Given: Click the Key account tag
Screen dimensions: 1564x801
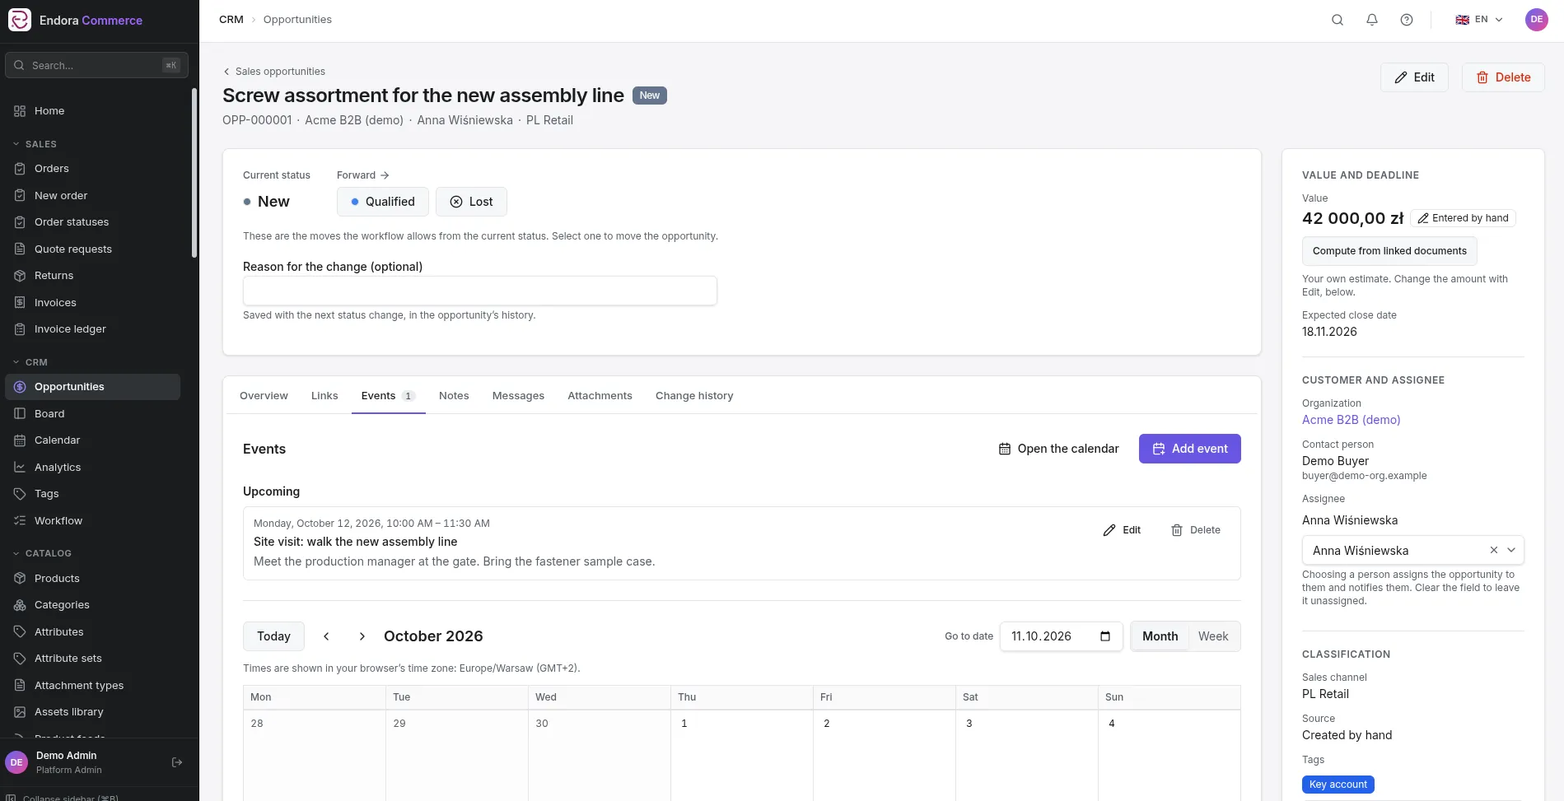Looking at the screenshot, I should 1338,785.
